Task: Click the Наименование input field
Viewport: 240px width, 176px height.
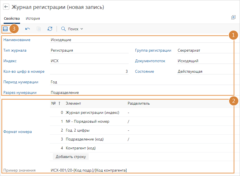Action: [139, 40]
